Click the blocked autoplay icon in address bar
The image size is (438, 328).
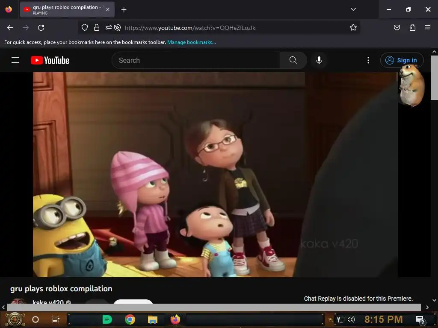(x=117, y=27)
